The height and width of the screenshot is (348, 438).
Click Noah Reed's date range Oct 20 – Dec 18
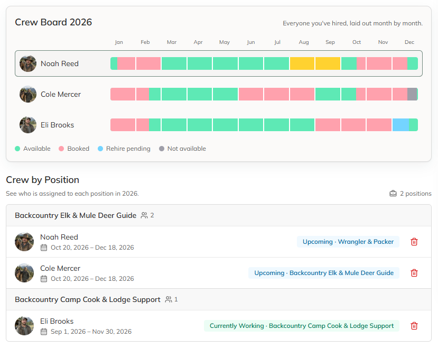click(92, 248)
